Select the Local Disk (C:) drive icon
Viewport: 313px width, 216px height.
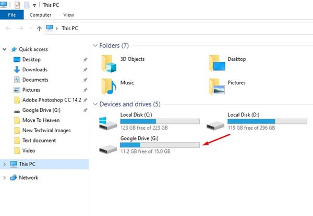108,123
